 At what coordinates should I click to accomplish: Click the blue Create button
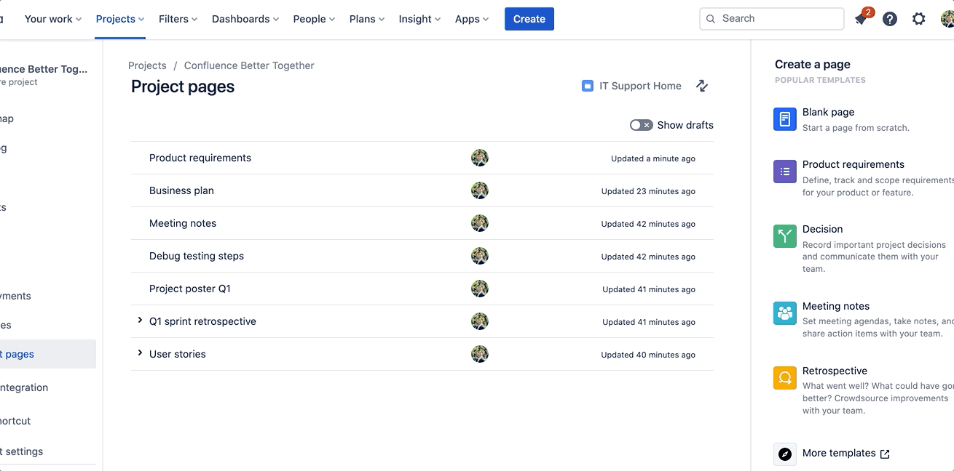[x=529, y=19]
